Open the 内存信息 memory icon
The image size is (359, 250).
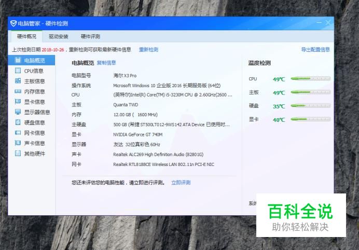point(18,91)
